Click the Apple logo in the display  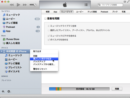point(65,5)
